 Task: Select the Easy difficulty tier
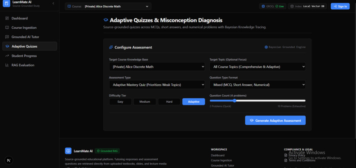point(120,101)
